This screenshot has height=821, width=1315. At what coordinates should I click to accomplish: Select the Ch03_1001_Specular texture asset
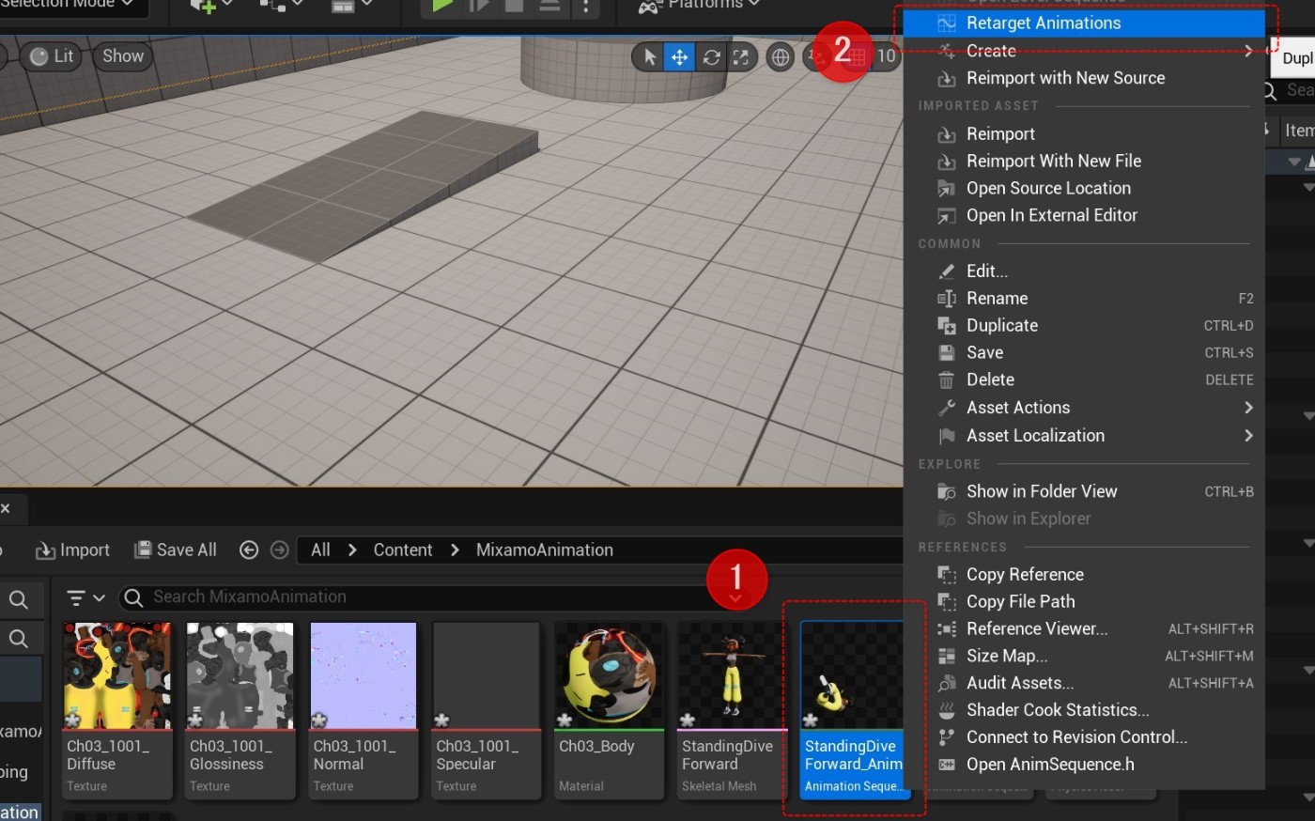pyautogui.click(x=486, y=709)
